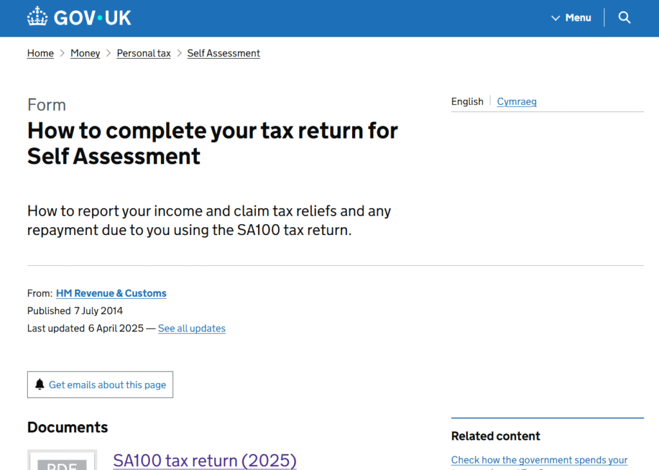Viewport: 659px width, 470px height.
Task: Navigate to Money breadcrumb
Action: [x=85, y=53]
